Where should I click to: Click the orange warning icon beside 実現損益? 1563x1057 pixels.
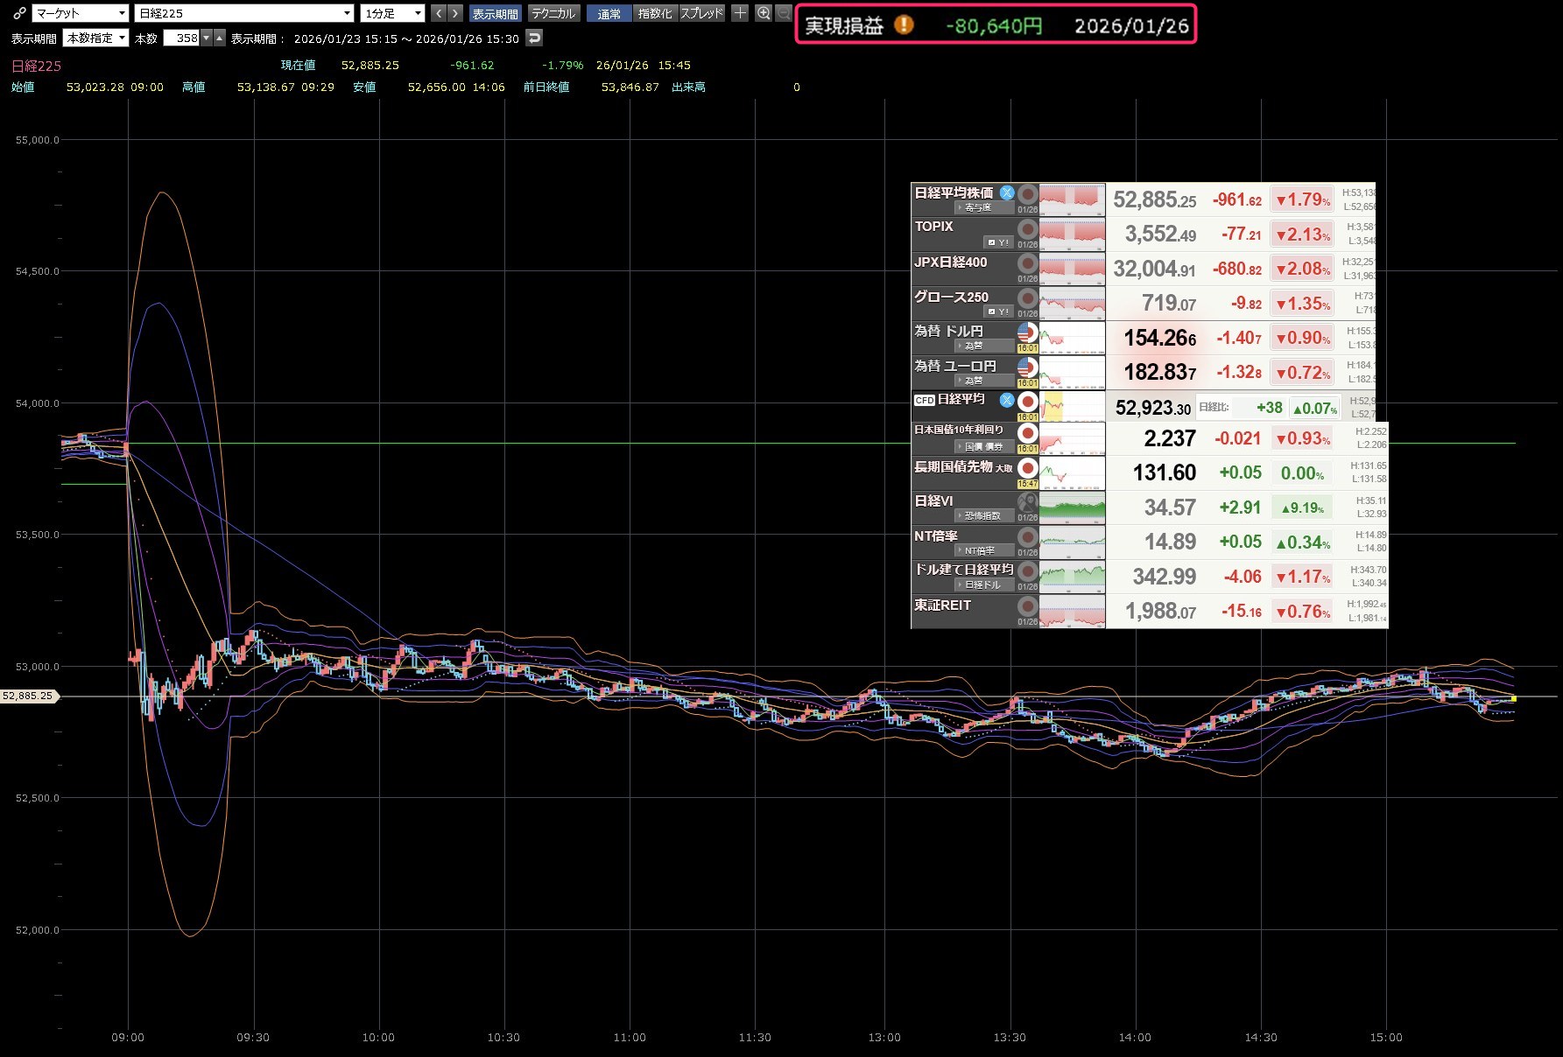904,25
